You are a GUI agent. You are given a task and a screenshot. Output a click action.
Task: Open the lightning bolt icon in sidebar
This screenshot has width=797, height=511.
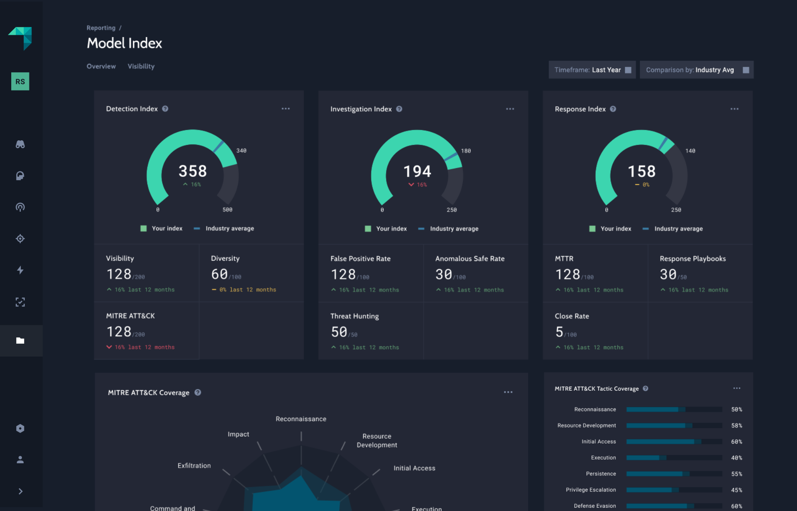pos(20,270)
